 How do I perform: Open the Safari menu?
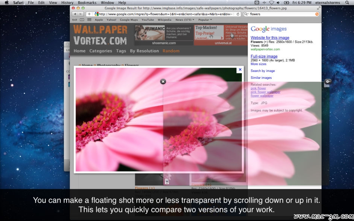[18, 3]
